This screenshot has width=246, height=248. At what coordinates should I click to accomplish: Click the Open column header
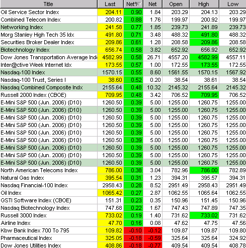[176, 4]
